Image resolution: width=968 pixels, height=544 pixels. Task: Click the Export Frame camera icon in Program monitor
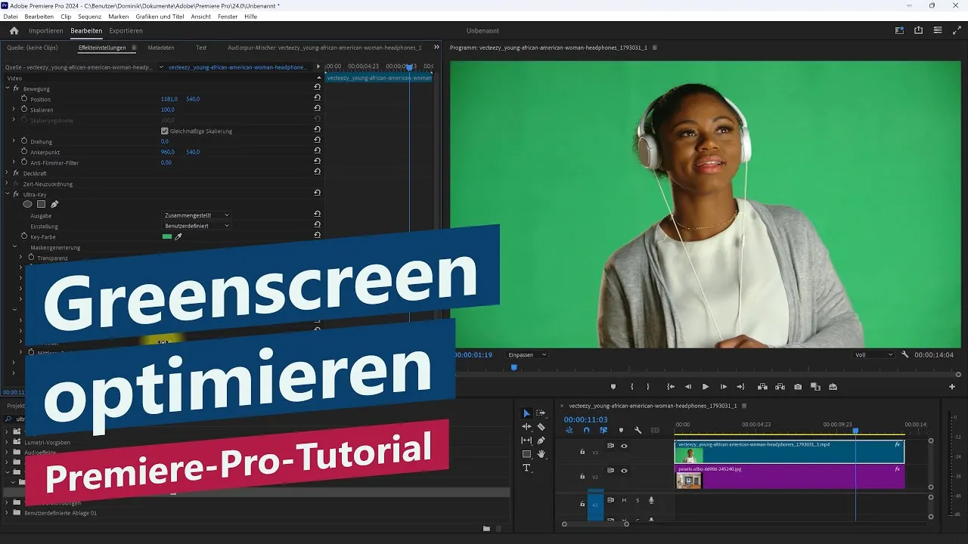click(797, 386)
